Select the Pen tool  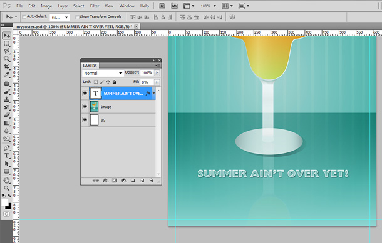[x=7, y=147]
